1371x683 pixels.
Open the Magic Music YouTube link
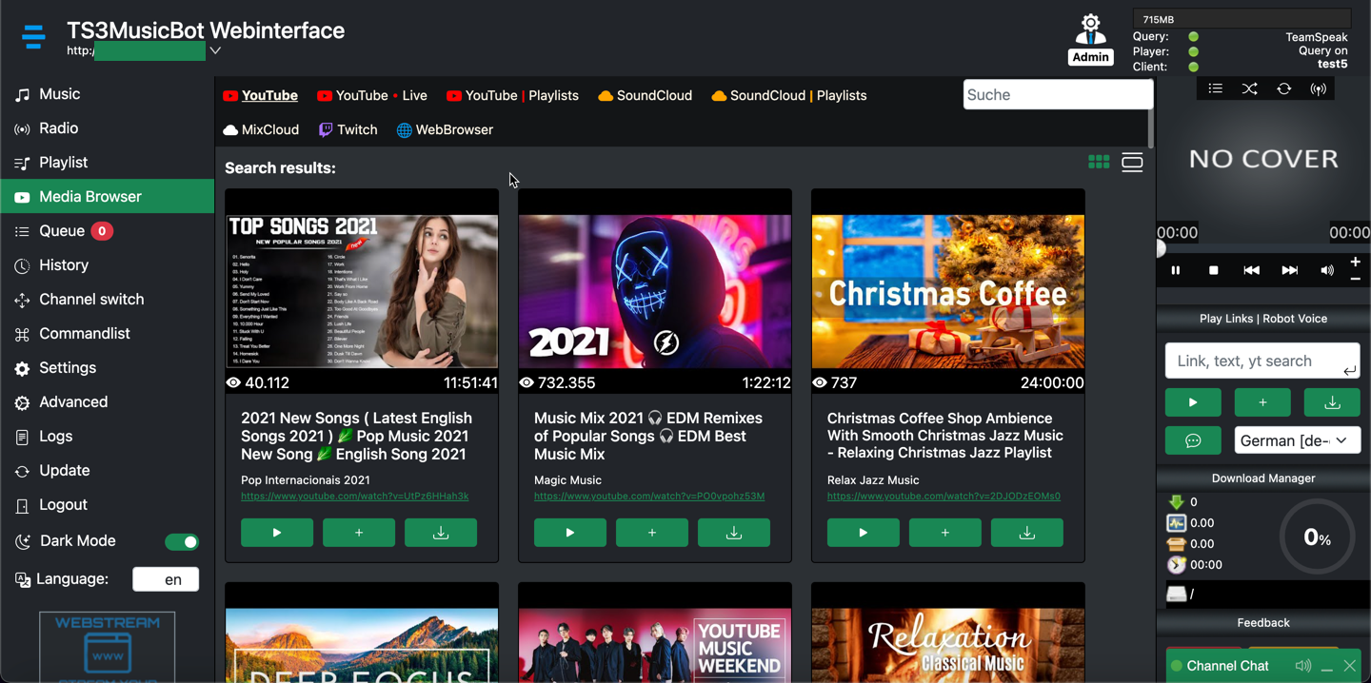[649, 497]
